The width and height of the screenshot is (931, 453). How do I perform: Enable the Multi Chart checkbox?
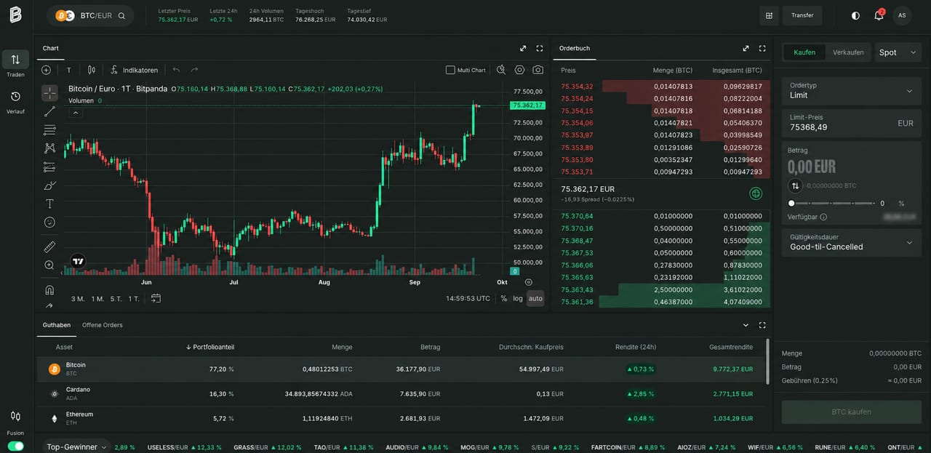click(x=450, y=70)
